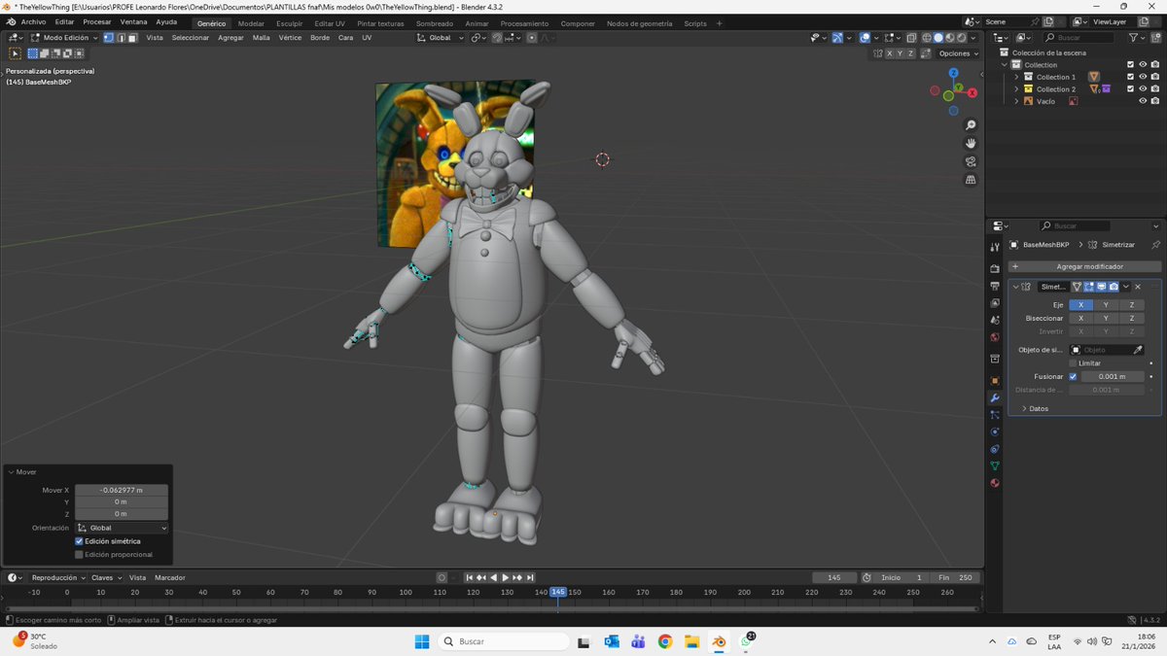This screenshot has width=1167, height=656.
Task: Click the Mover X value field
Action: tap(122, 491)
